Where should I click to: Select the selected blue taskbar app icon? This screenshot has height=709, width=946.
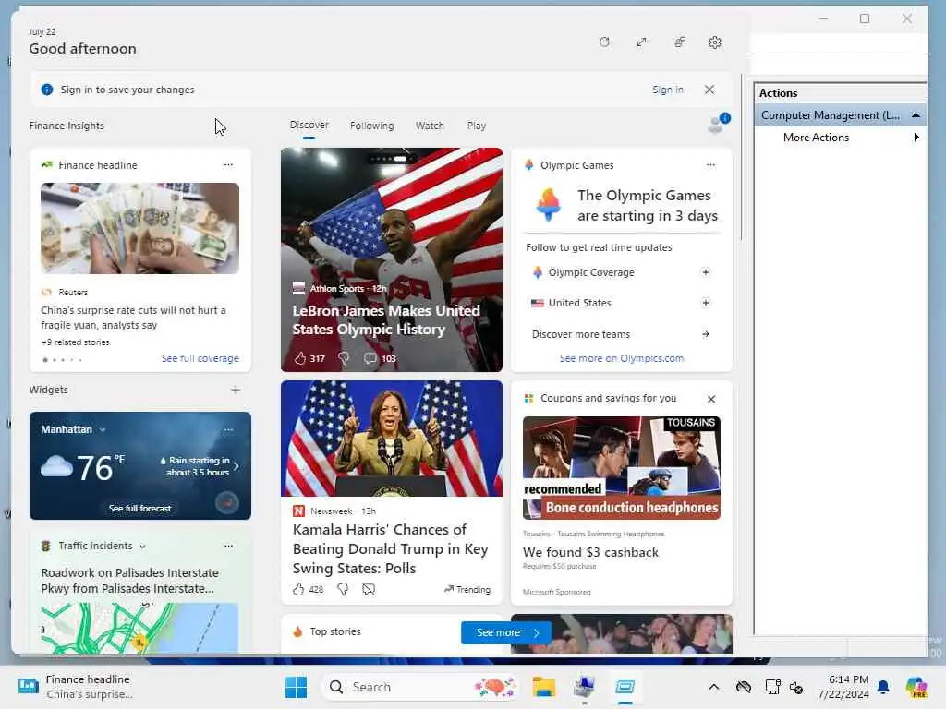pos(625,687)
